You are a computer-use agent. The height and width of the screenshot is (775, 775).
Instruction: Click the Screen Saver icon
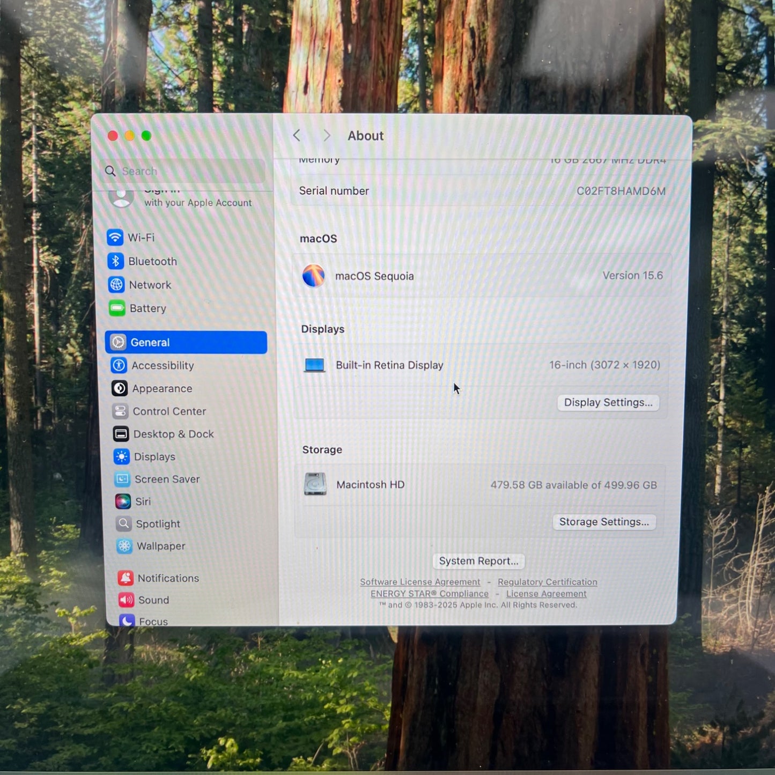[122, 479]
